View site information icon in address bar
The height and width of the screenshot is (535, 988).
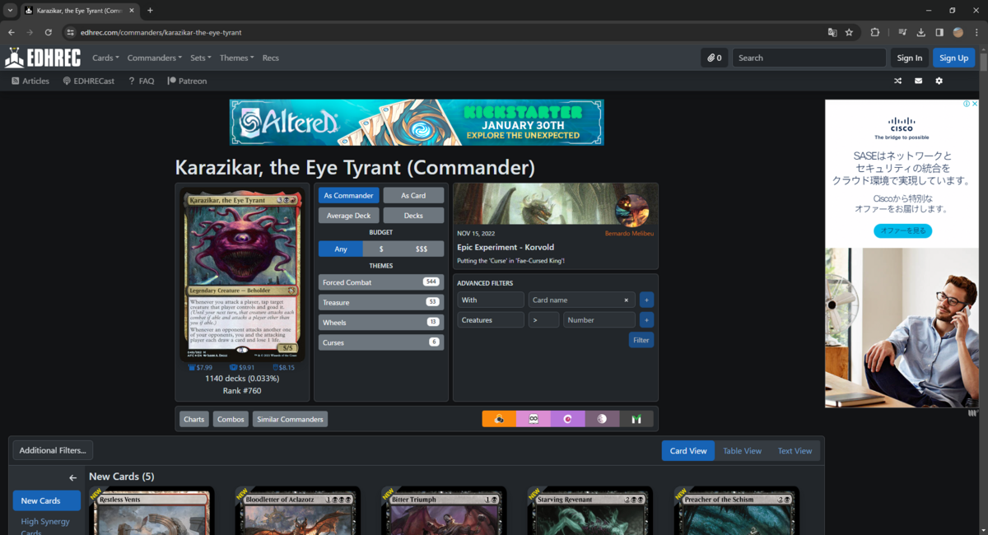point(71,32)
